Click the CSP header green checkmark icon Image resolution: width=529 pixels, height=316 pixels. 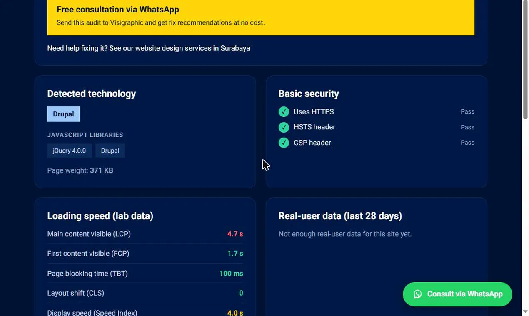(x=284, y=143)
